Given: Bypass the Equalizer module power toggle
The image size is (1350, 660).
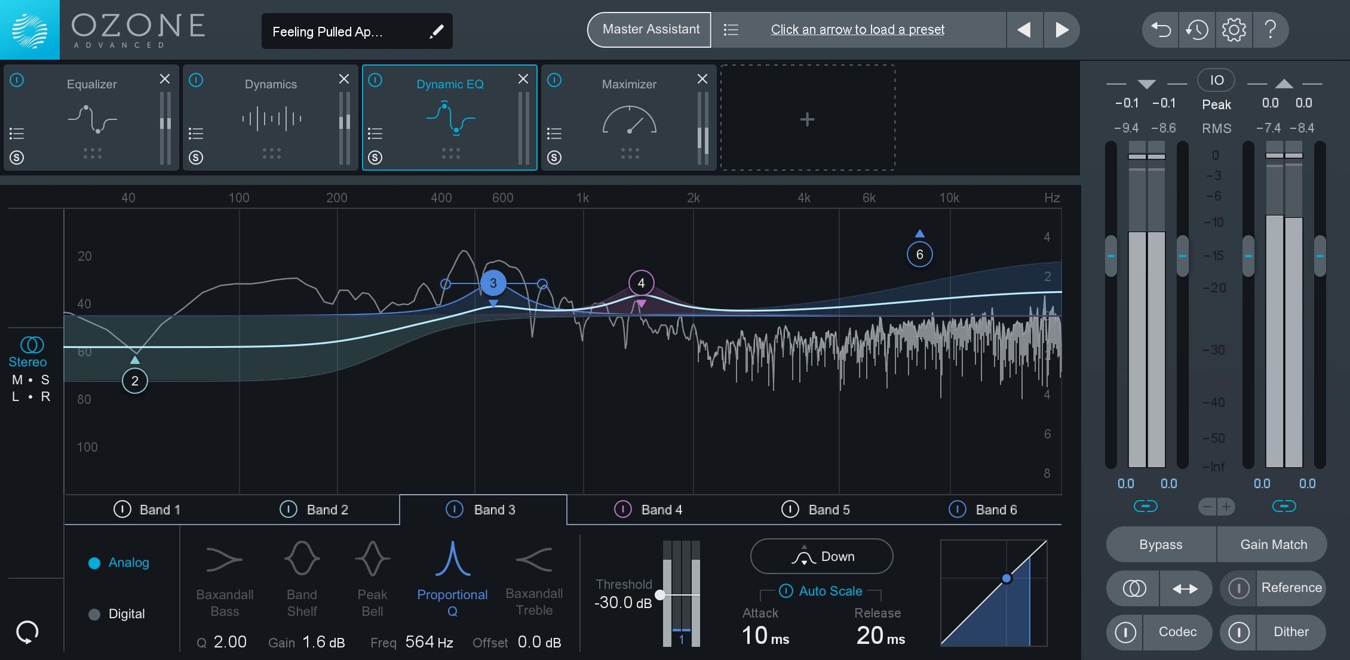Looking at the screenshot, I should coord(17,80).
